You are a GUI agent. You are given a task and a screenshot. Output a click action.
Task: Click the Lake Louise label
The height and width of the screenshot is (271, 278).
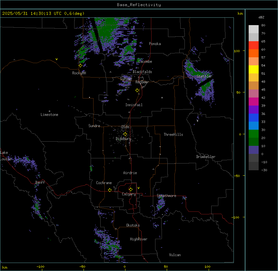click(x=5, y=156)
